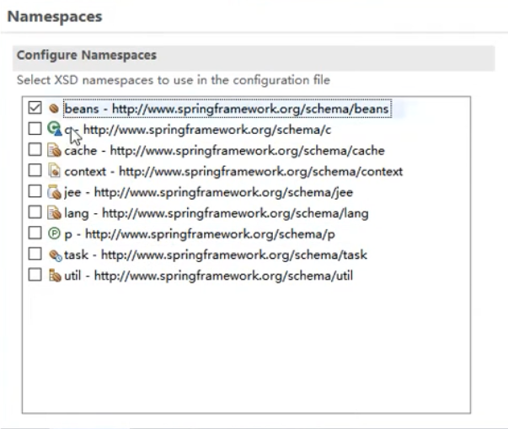
Task: Click the c namespace green icon
Action: coord(54,129)
